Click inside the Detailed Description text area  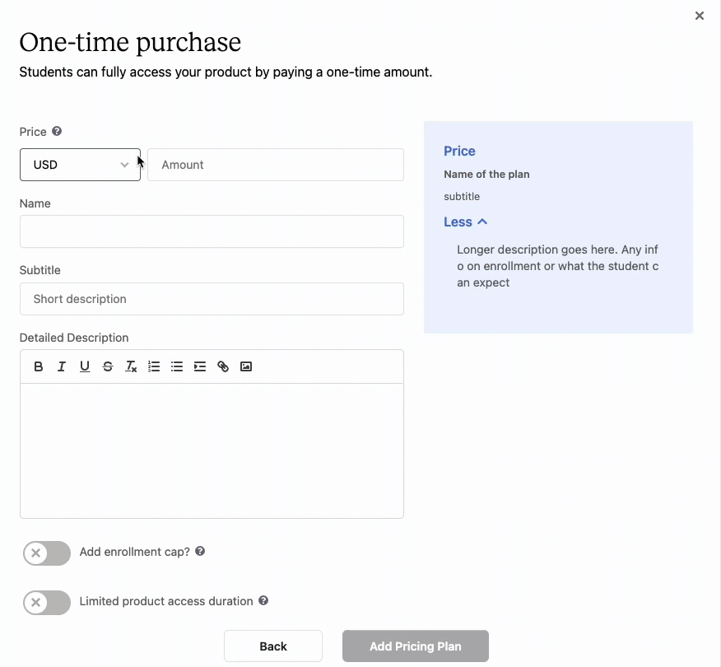pos(212,450)
